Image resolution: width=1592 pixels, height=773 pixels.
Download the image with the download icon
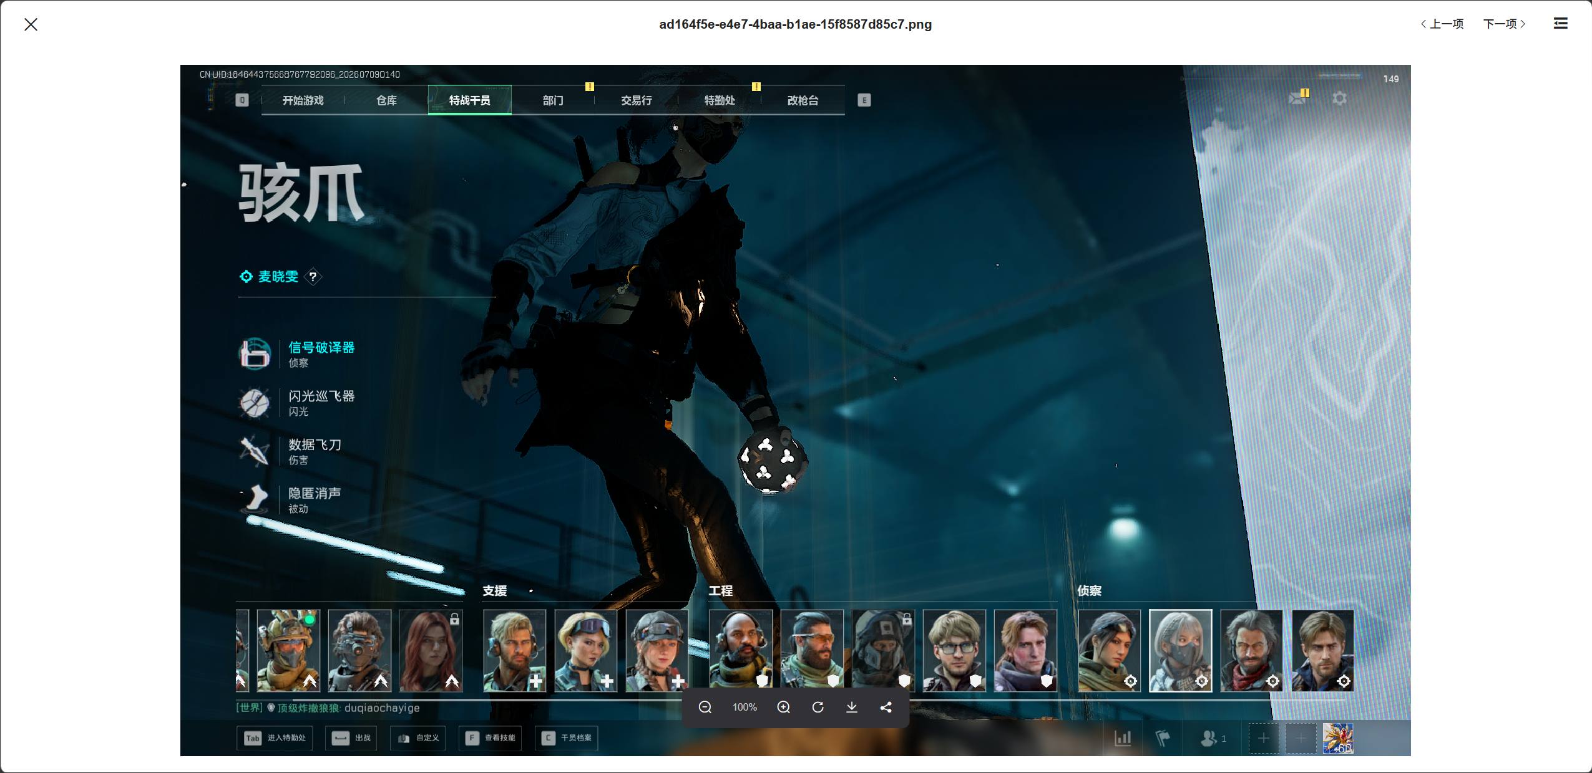click(851, 707)
